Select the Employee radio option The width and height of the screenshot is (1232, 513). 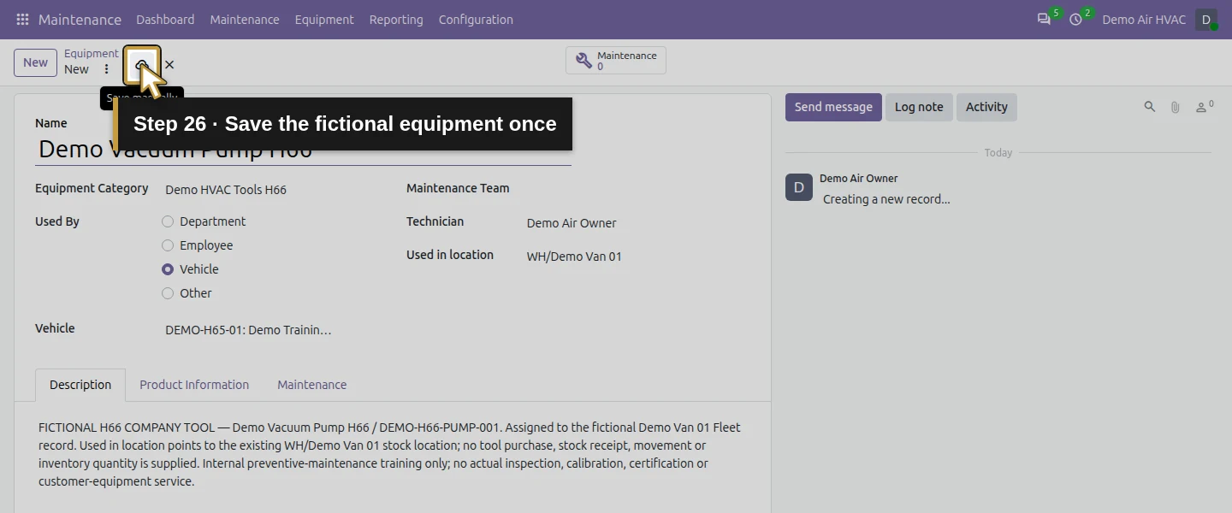point(168,245)
